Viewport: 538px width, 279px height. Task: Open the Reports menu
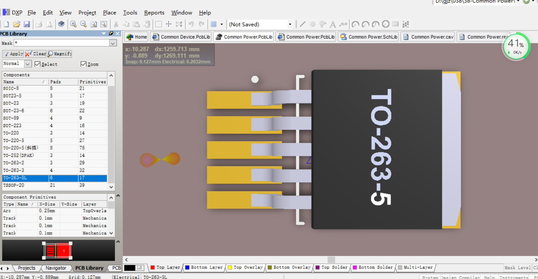pos(154,13)
